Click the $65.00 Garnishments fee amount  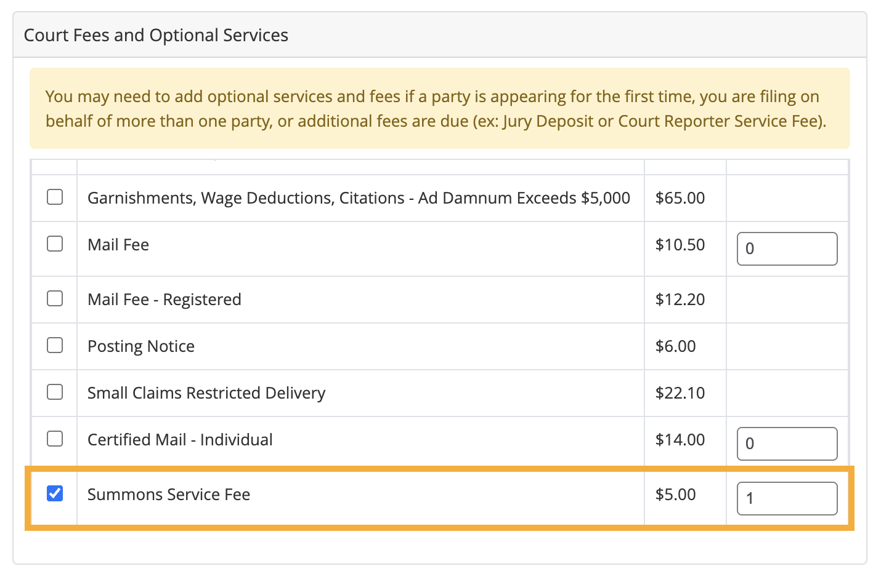pos(680,198)
